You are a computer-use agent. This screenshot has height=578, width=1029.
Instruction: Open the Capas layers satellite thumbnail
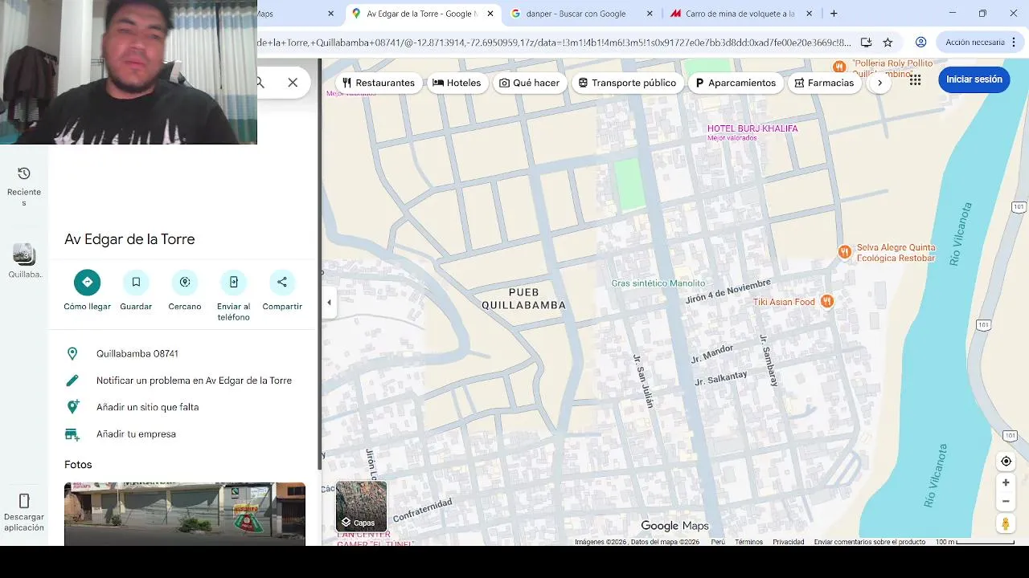361,507
